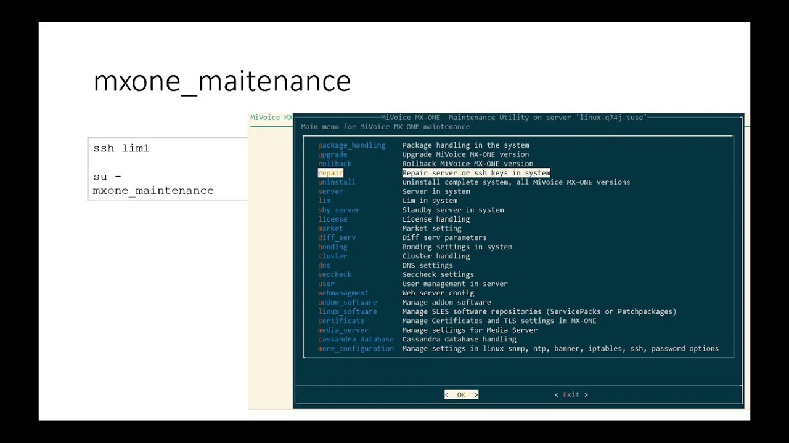Click the 'Diff serv parameters' description
Image resolution: width=789 pixels, height=443 pixels.
[444, 237]
